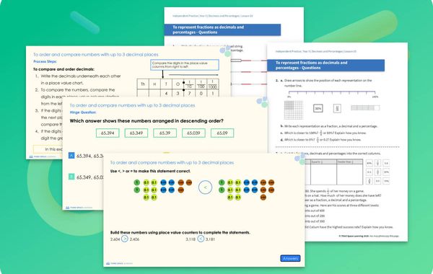
Task: Click the breadcrumb header on the right worksheet
Action: (x=316, y=51)
